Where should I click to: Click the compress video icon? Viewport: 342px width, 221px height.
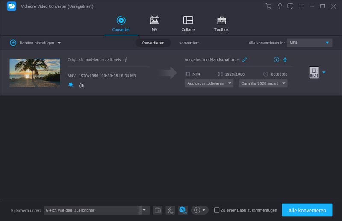tap(285, 60)
